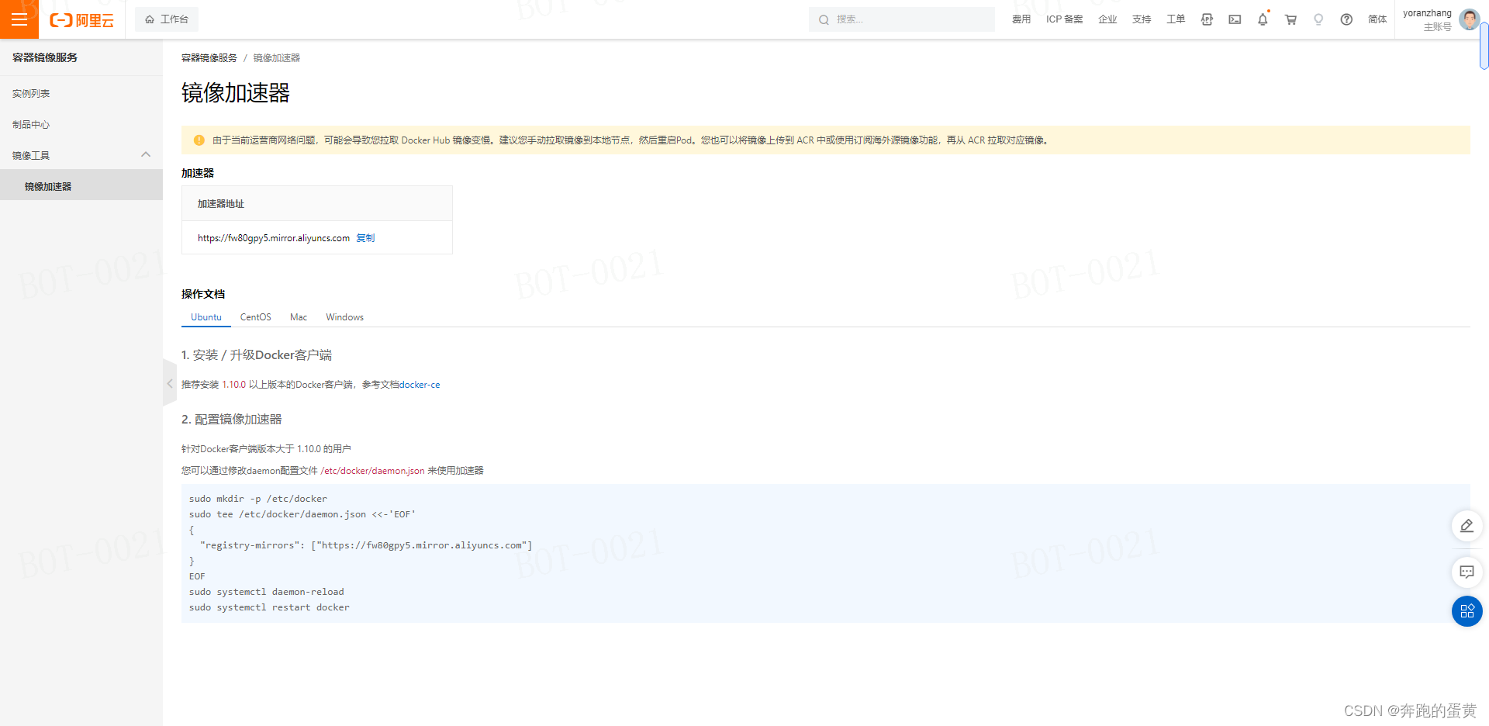Open the yoranzhang account menu
Screen dimensions: 1489x726
pos(1427,19)
